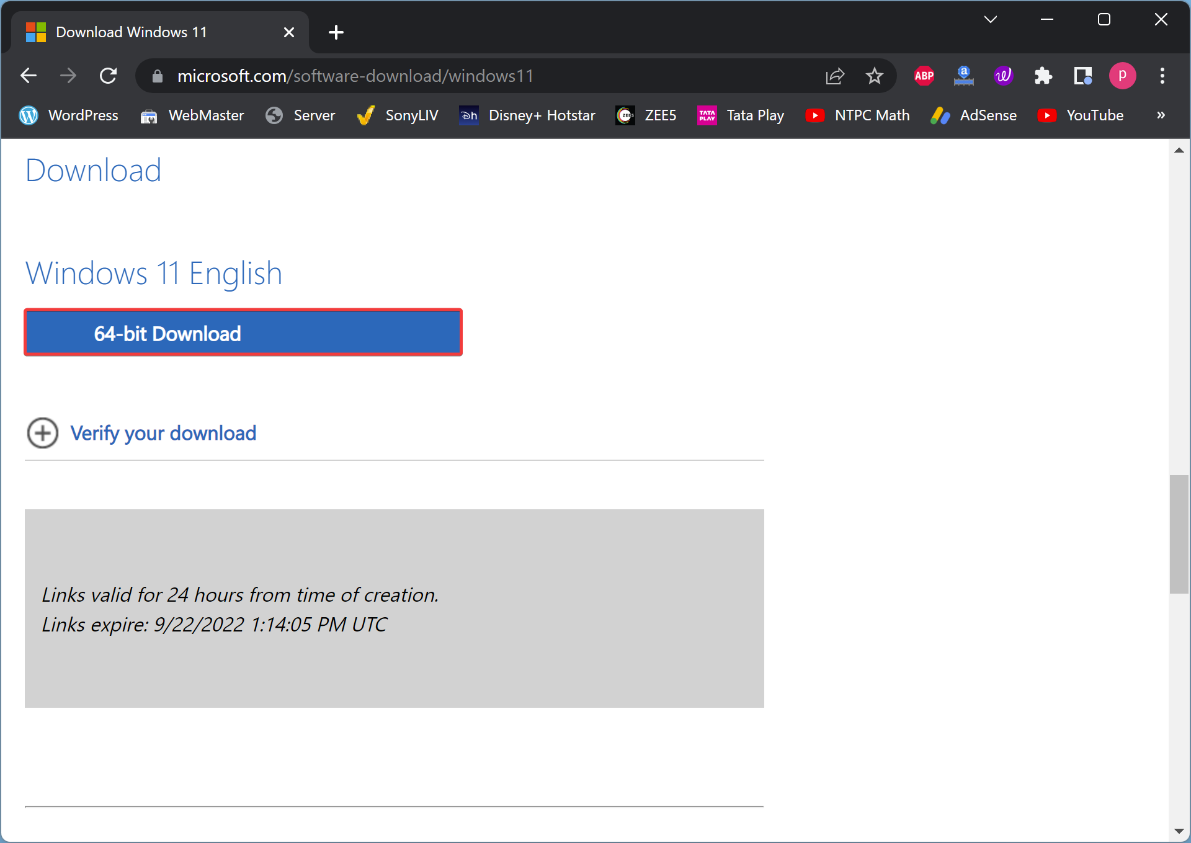Click the 64-bit Download button

243,333
